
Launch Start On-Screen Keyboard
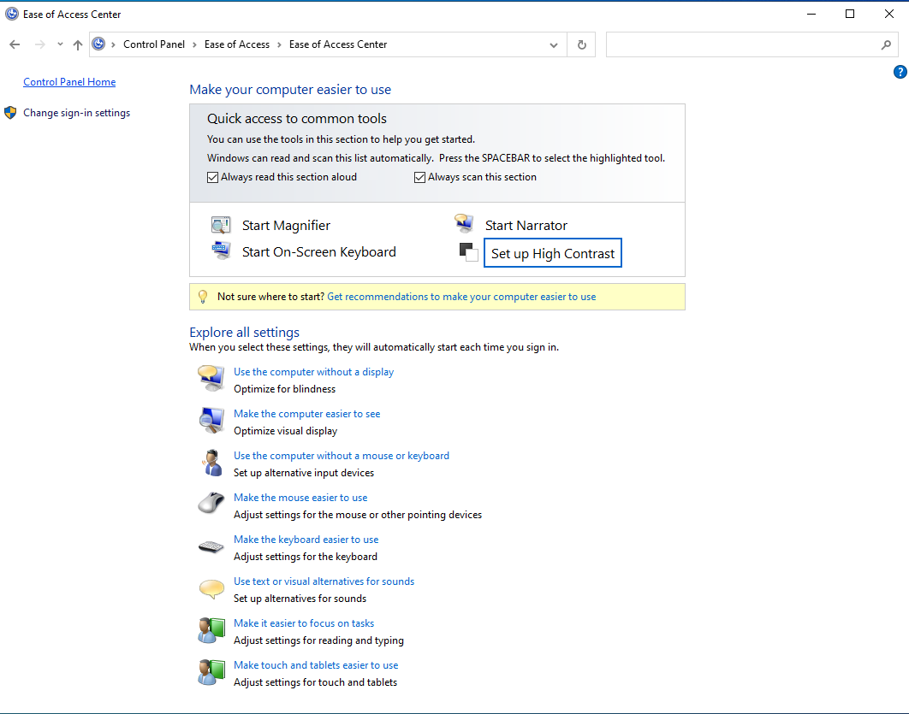click(x=319, y=252)
